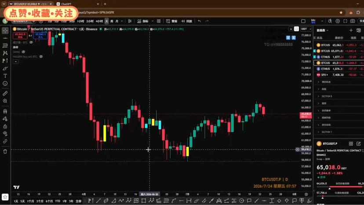Viewport: 364px width, 205px height.
Task: Select the 1小时 timeframe
Action: click(x=80, y=21)
